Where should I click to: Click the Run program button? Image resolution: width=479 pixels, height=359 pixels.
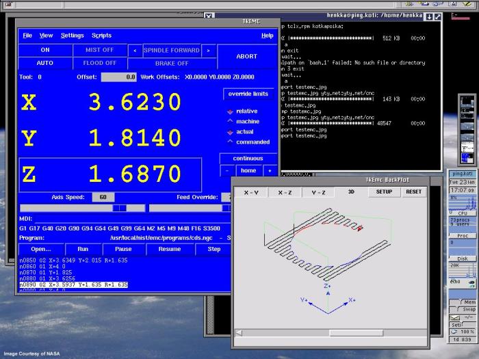pyautogui.click(x=83, y=249)
